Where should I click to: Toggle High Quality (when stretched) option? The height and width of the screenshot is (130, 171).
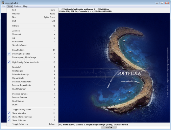33,62
